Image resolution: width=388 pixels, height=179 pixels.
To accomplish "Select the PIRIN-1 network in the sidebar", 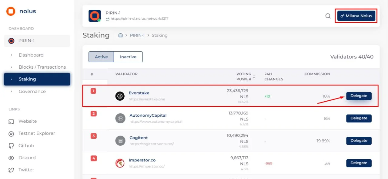I will click(x=26, y=41).
